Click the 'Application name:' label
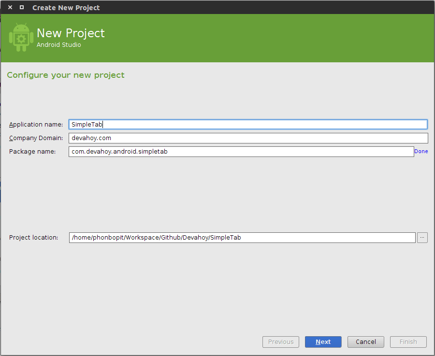Screen dimensions: 435x356 tap(36, 125)
